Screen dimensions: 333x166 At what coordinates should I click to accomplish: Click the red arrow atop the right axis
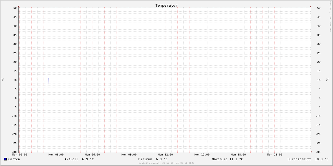pos(310,6)
